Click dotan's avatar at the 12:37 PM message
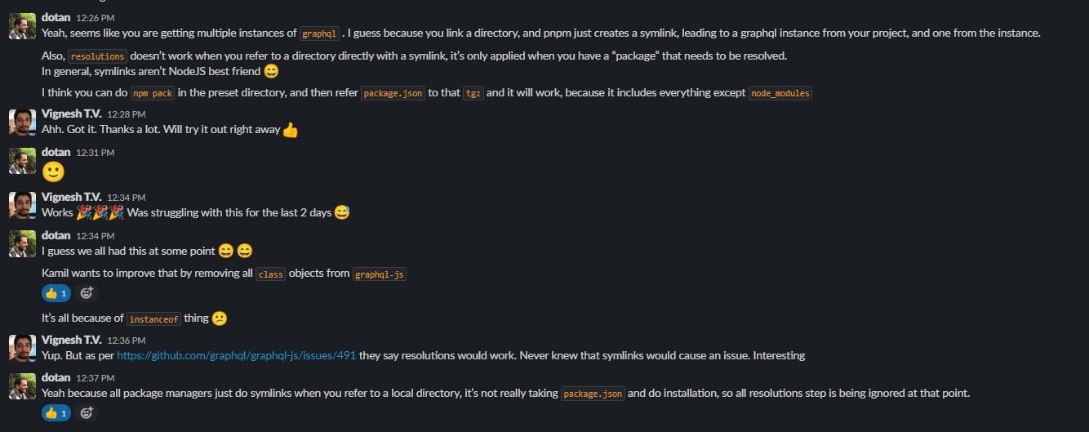Screen dimensions: 1089x432 (22, 386)
